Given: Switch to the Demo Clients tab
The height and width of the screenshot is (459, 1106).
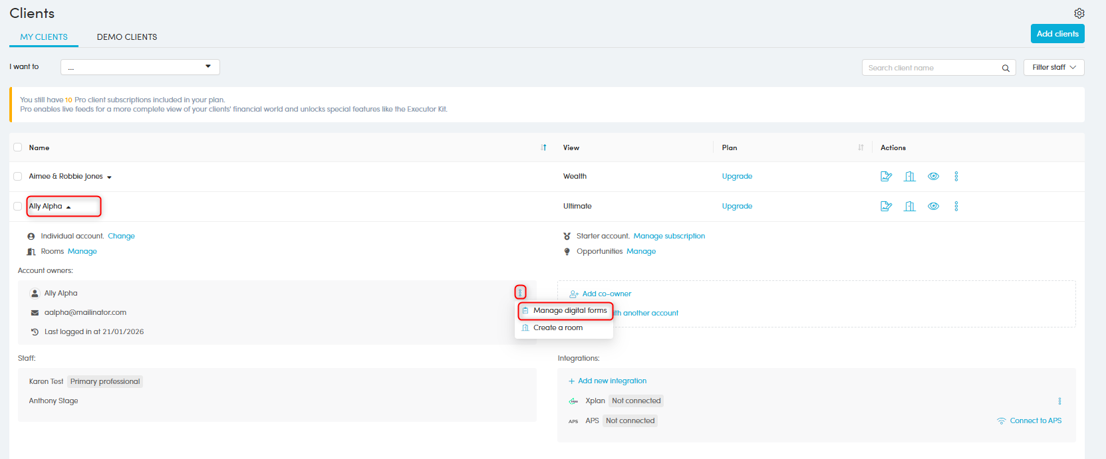Looking at the screenshot, I should tap(127, 37).
